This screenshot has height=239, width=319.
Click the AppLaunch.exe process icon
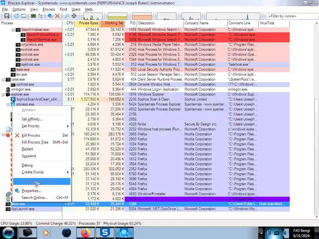coord(8,209)
